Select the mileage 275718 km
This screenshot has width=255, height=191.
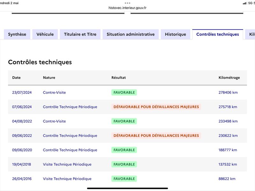pos(228,107)
